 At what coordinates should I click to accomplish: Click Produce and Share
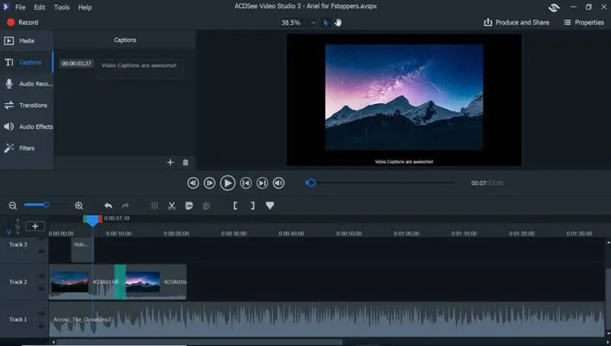point(516,22)
